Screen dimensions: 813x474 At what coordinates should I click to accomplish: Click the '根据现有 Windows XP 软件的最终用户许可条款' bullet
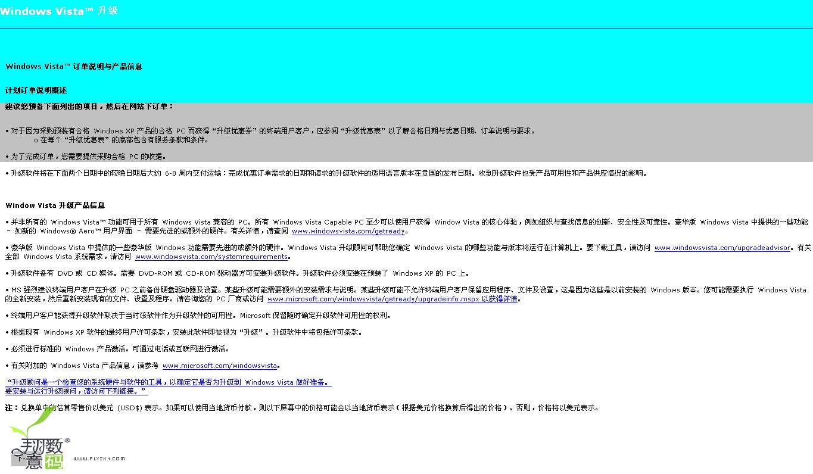[x=183, y=332]
